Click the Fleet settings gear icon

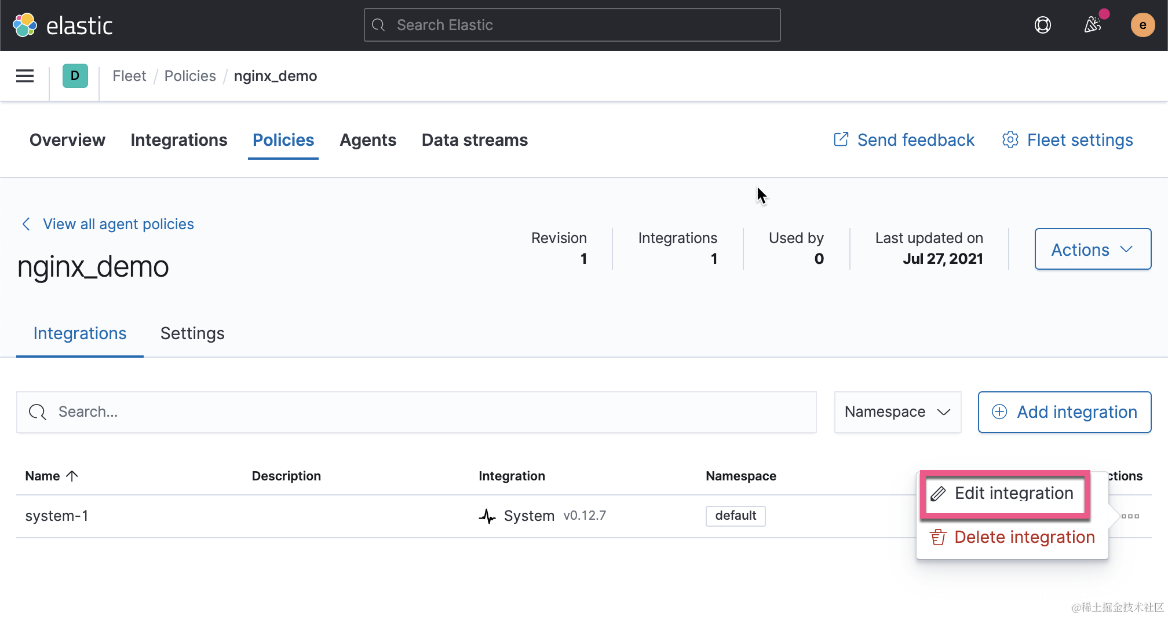click(1010, 139)
